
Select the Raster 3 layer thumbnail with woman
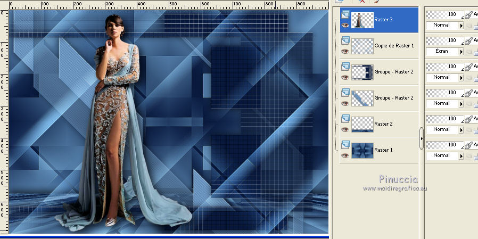tap(362, 20)
